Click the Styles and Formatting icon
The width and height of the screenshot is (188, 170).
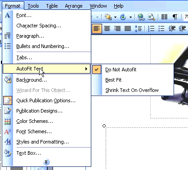click(x=8, y=141)
